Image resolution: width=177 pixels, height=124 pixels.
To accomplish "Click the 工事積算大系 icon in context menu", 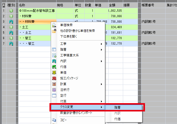I will pos(54,55).
